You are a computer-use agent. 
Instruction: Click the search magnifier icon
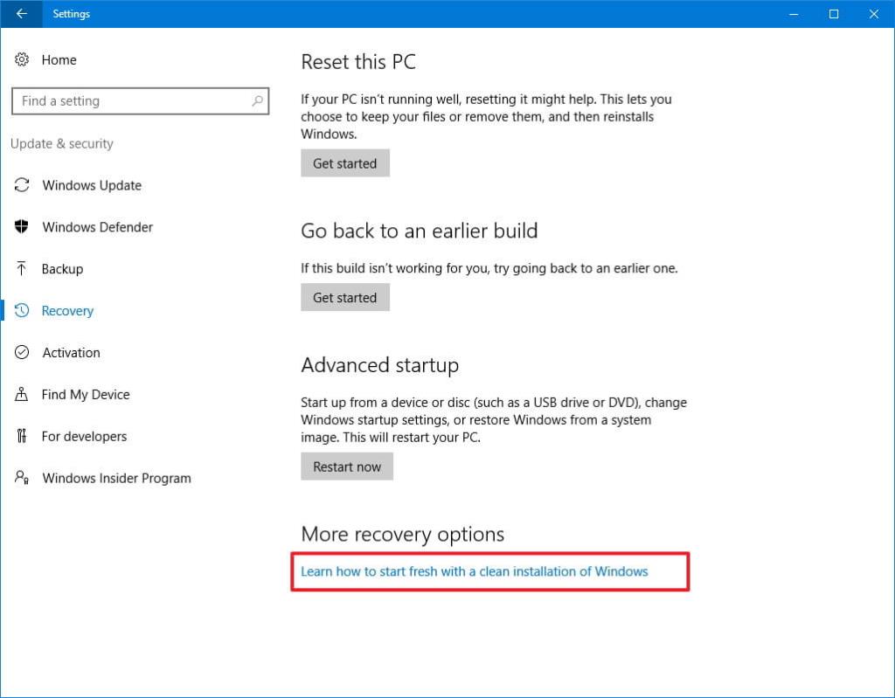258,101
